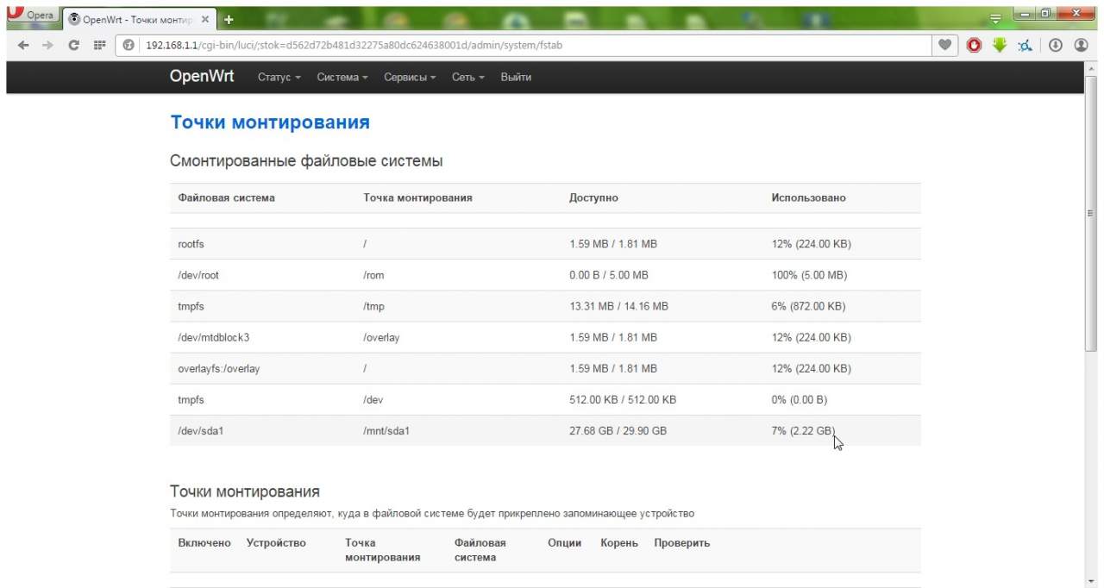The width and height of the screenshot is (1104, 588).
Task: Click the Включено column header
Action: pyautogui.click(x=204, y=542)
